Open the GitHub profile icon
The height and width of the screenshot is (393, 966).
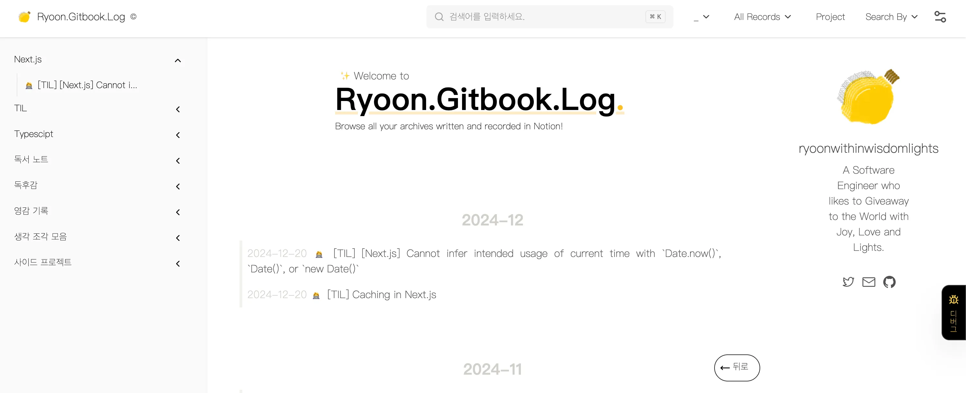[889, 282]
